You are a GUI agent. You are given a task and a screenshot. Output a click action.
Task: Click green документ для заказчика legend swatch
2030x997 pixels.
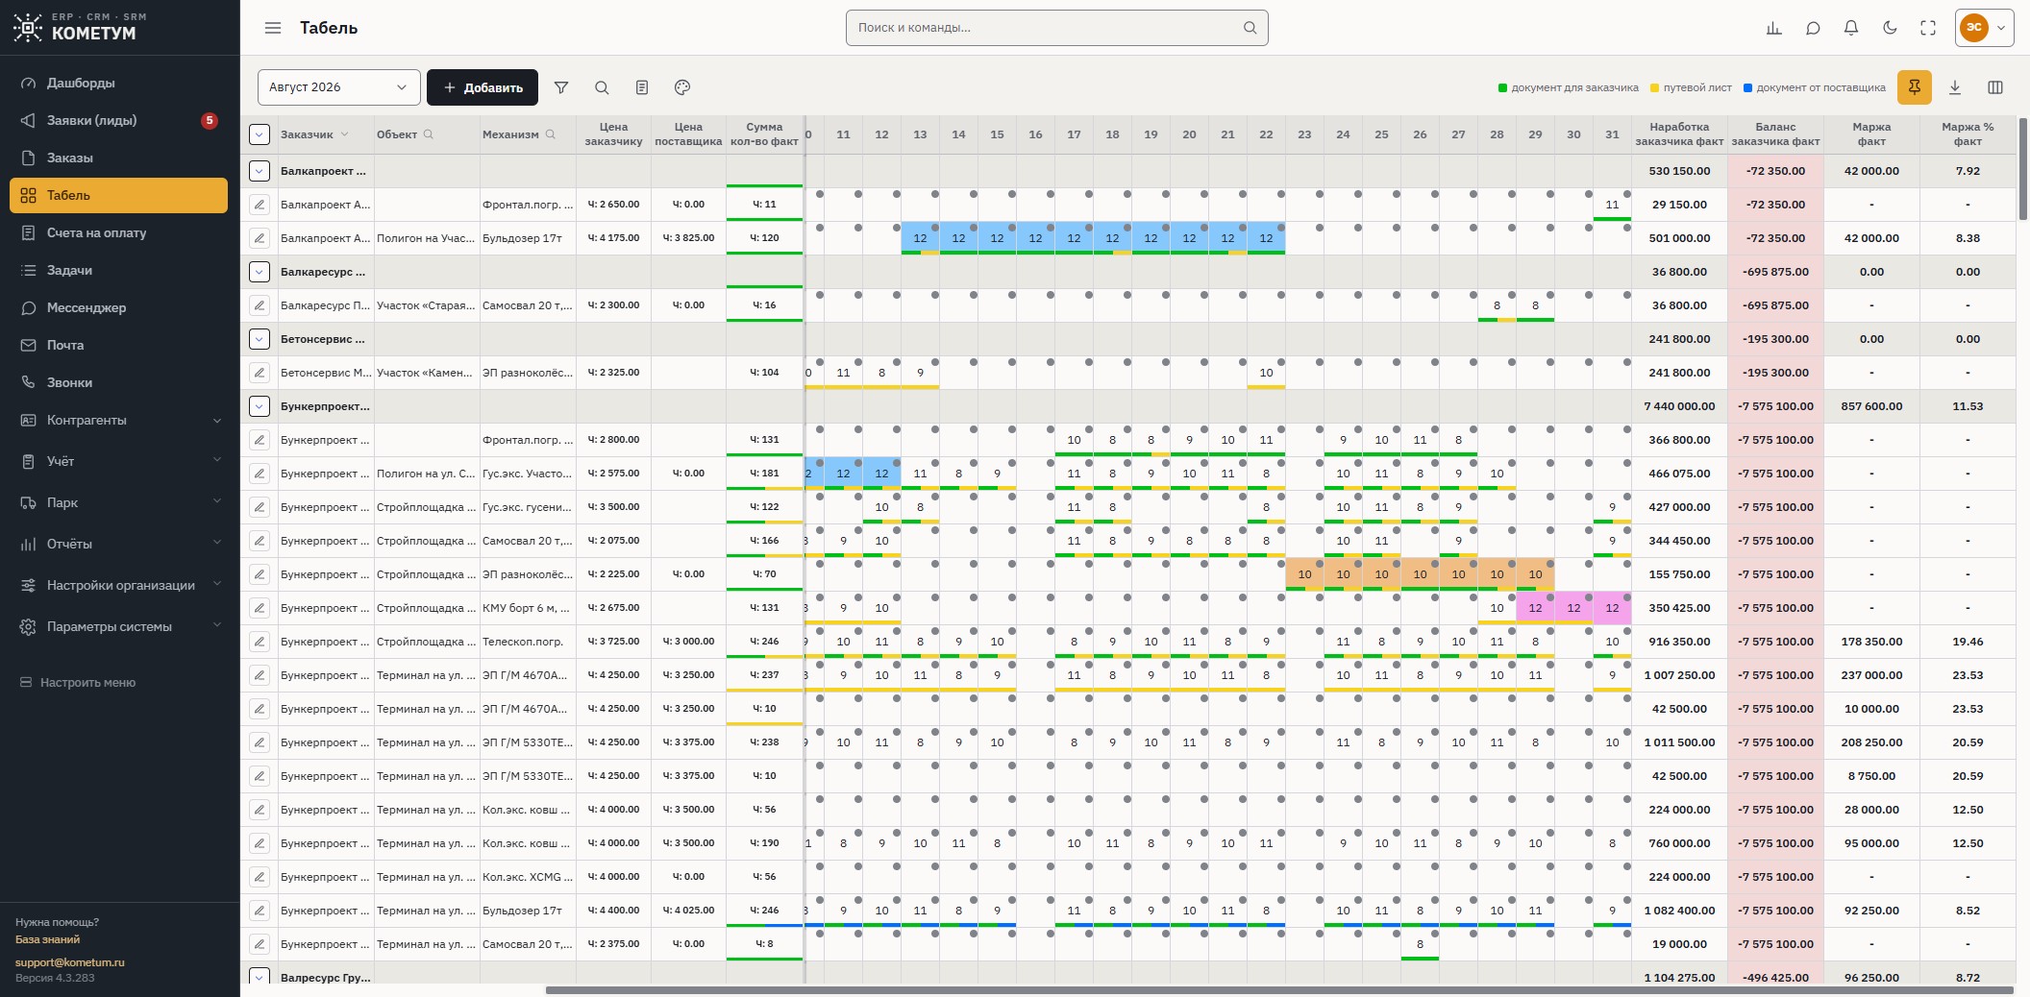click(x=1502, y=88)
